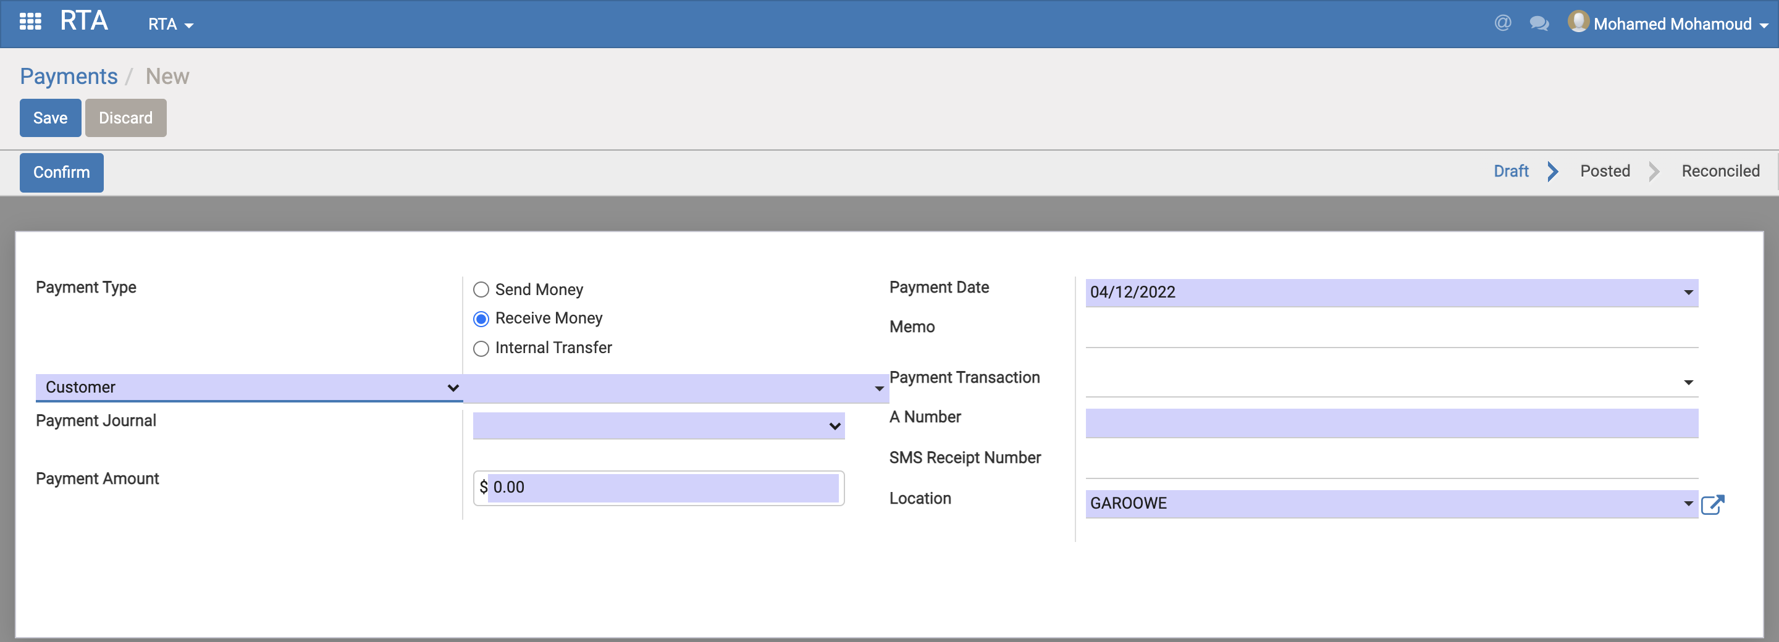Click the Memo label
1779x642 pixels.
pyautogui.click(x=912, y=327)
